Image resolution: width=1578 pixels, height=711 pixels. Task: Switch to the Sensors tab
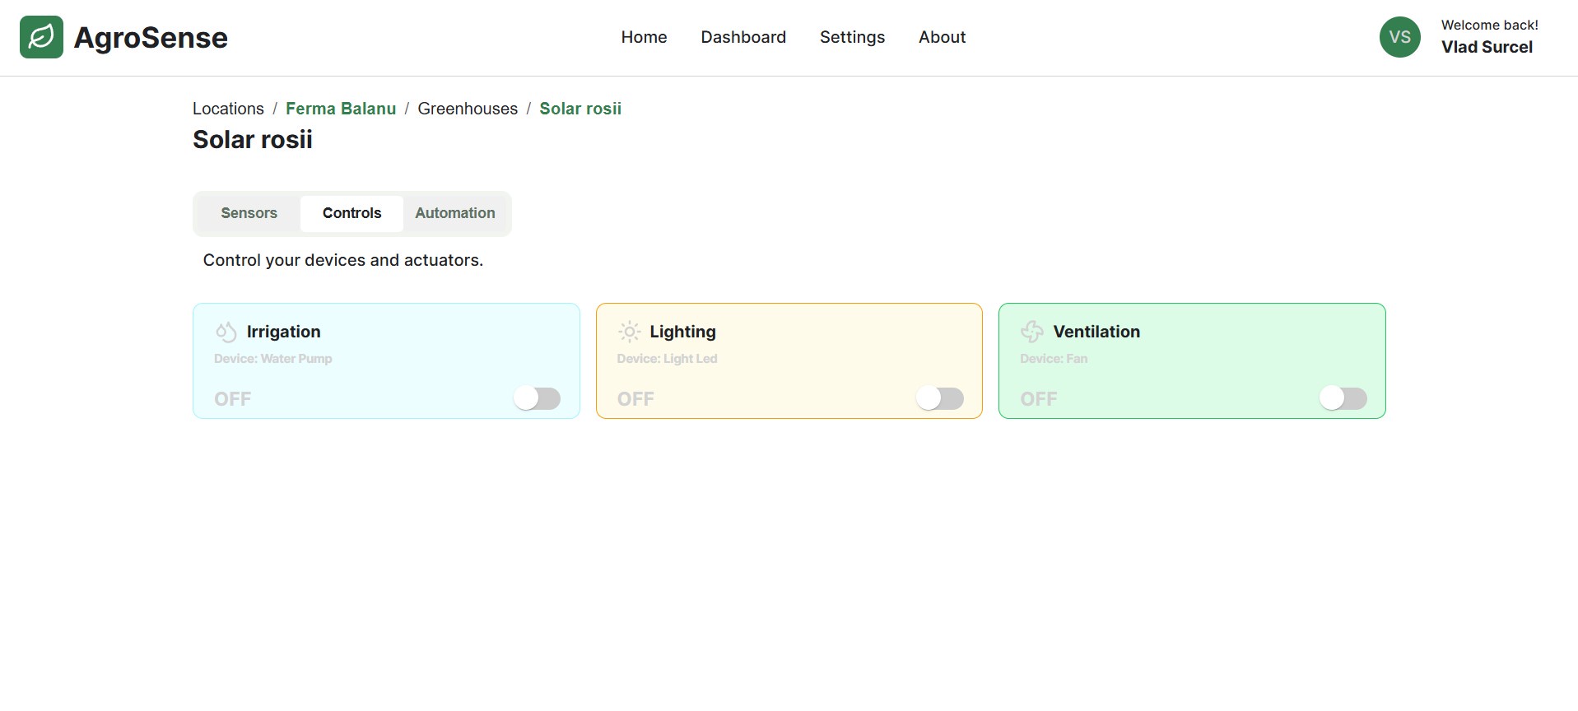[249, 213]
